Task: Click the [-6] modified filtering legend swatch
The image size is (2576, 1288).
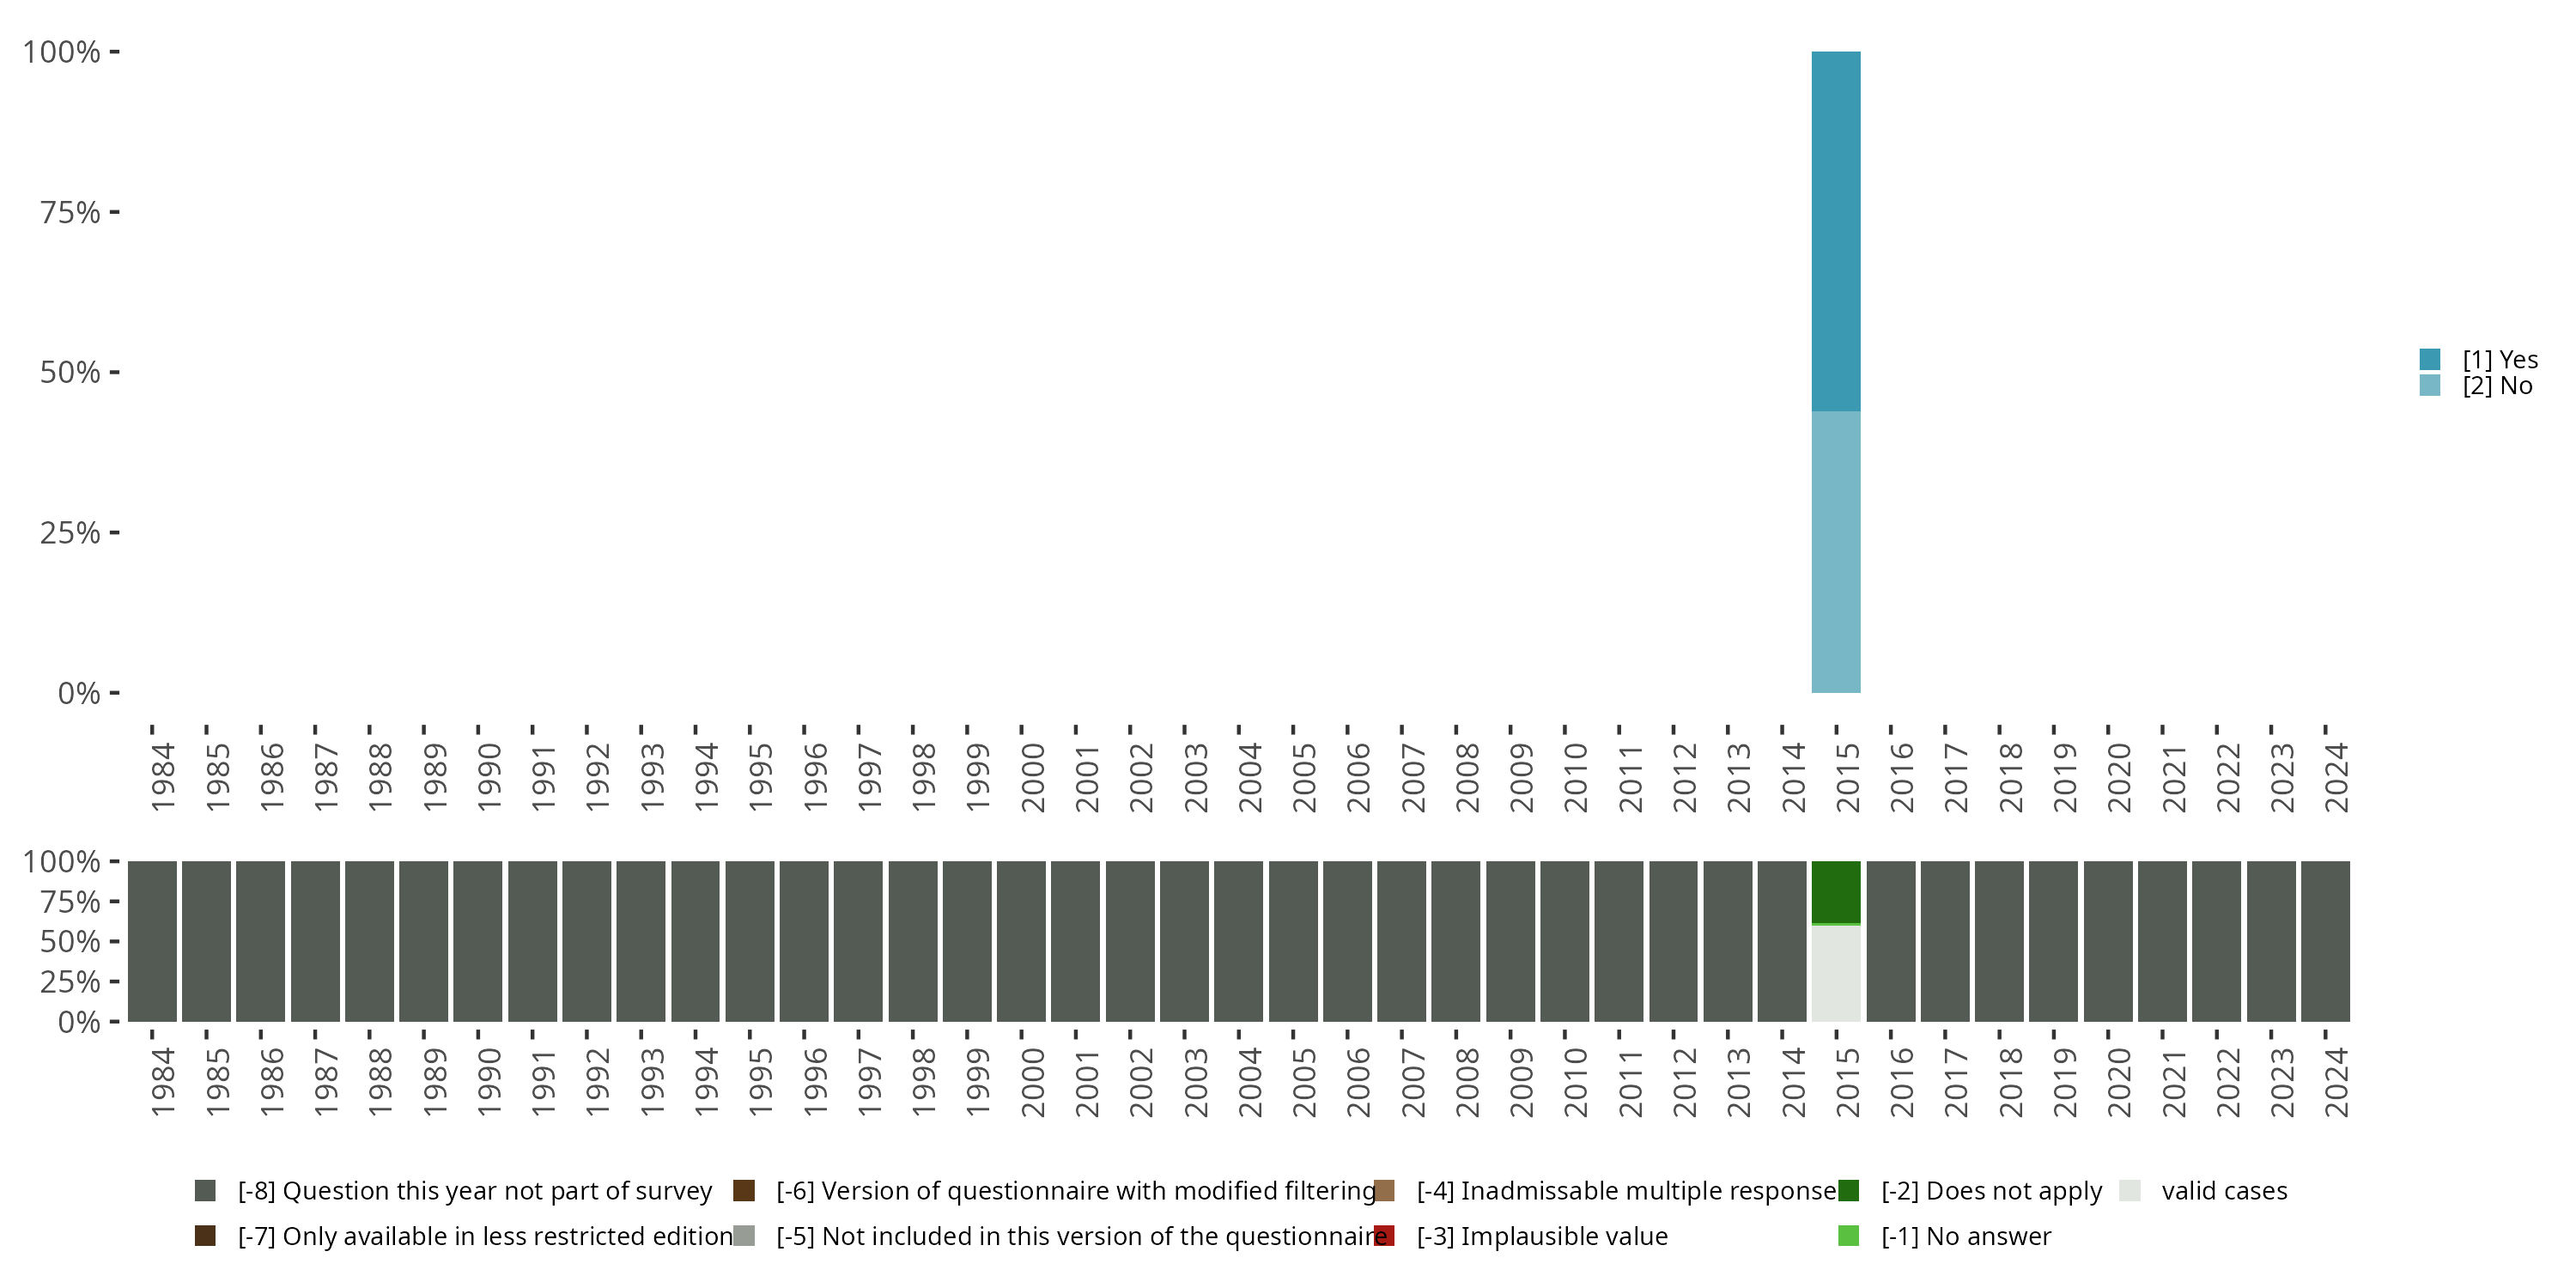Action: (744, 1190)
